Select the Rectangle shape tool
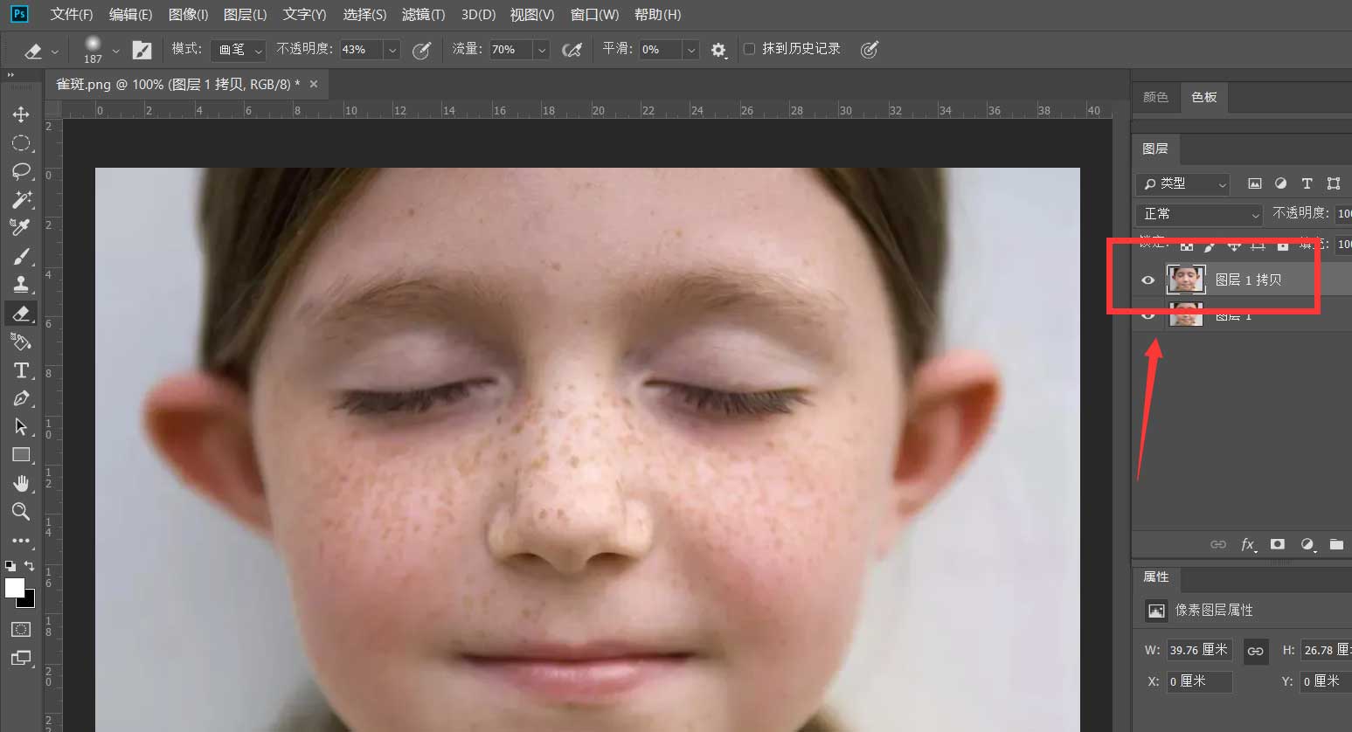This screenshot has height=732, width=1352. tap(21, 455)
